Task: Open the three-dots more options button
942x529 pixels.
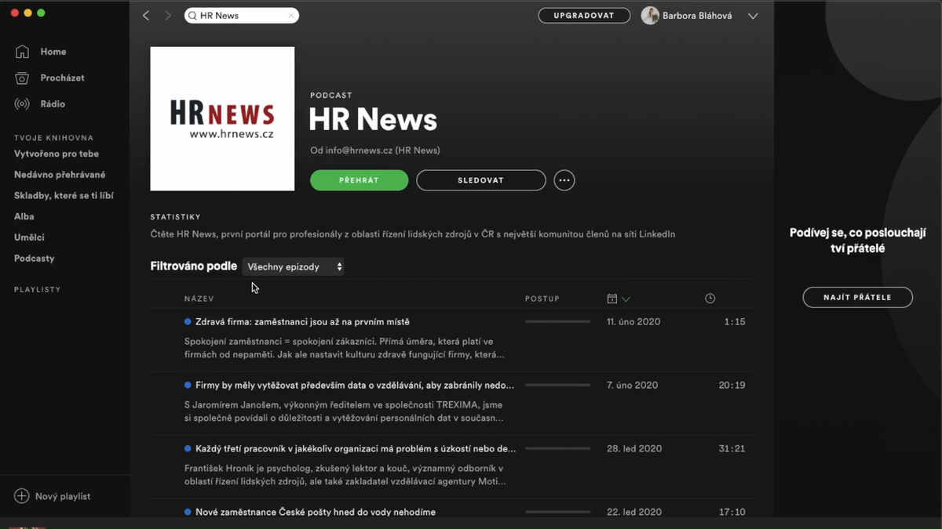Action: pos(564,180)
